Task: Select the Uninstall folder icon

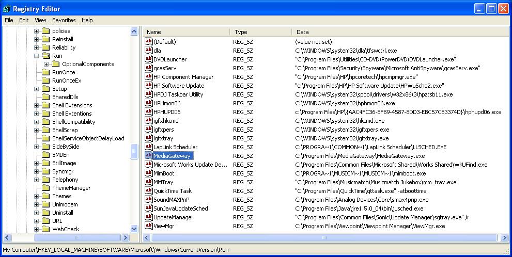Action: 45,213
